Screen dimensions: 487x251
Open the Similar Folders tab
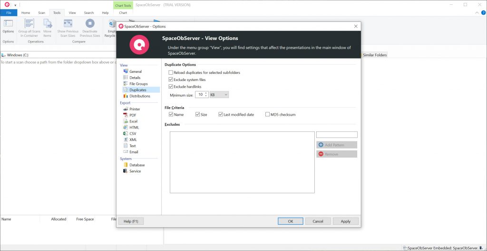click(375, 55)
